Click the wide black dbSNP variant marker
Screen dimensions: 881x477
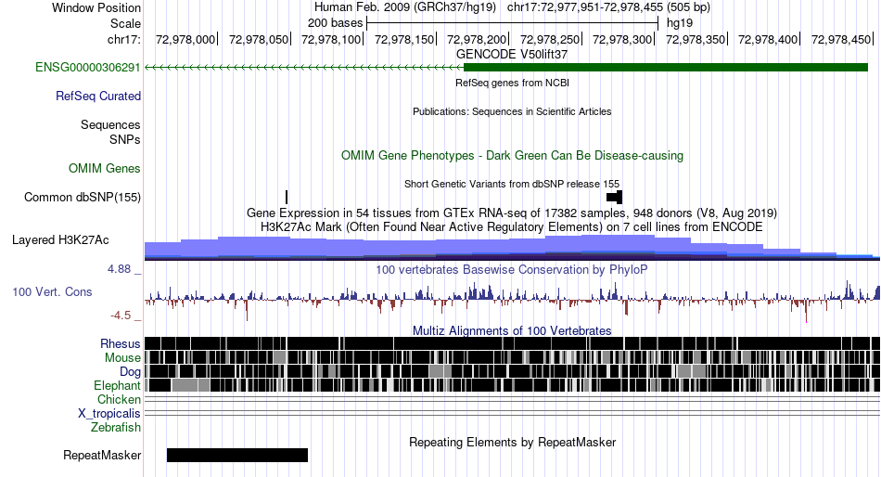(x=614, y=198)
